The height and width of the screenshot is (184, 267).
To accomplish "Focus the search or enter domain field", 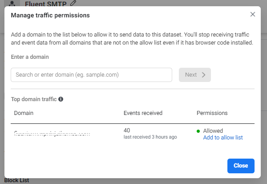I will coord(91,75).
